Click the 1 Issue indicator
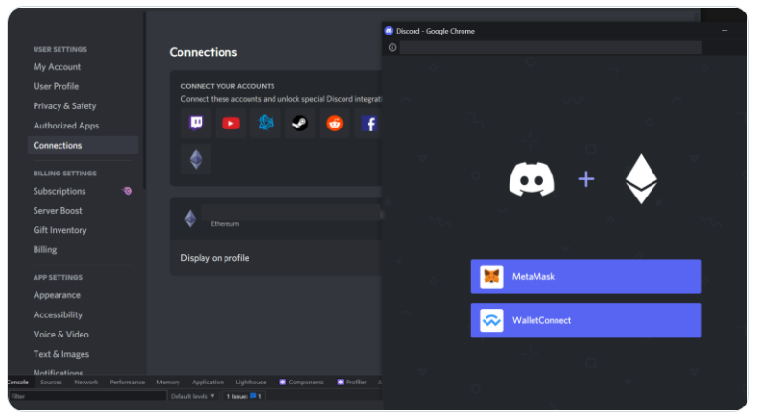Screen dimensions: 759x418 point(244,396)
